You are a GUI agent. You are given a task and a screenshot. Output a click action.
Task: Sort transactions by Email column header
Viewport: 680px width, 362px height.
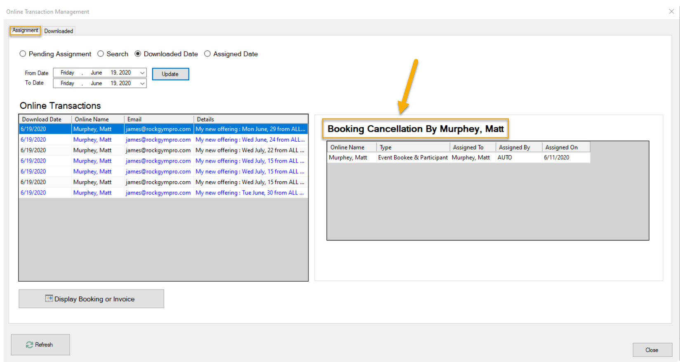click(x=159, y=119)
